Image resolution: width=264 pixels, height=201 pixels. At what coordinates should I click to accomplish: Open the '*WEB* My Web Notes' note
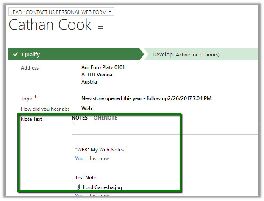[99, 150]
